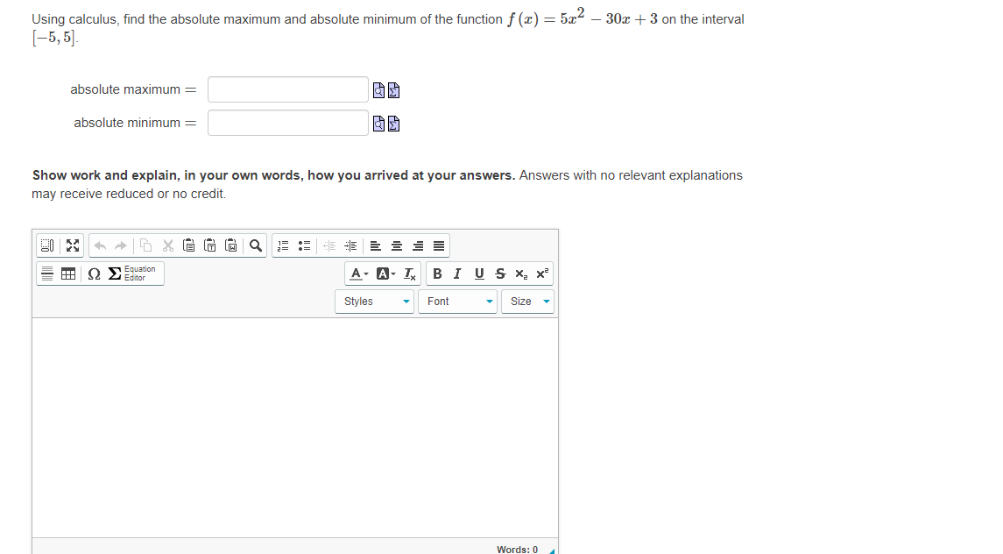
Task: Click the Remove Format icon
Action: [411, 273]
